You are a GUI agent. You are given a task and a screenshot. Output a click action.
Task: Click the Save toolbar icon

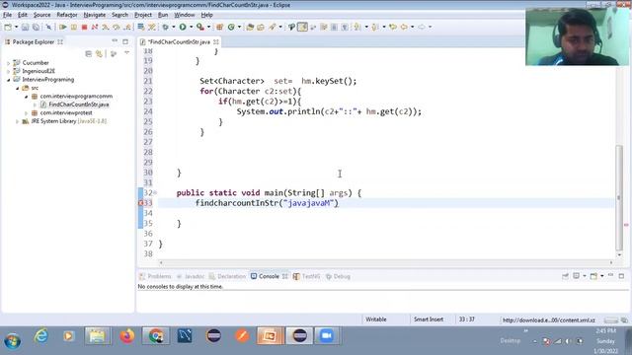click(x=25, y=27)
